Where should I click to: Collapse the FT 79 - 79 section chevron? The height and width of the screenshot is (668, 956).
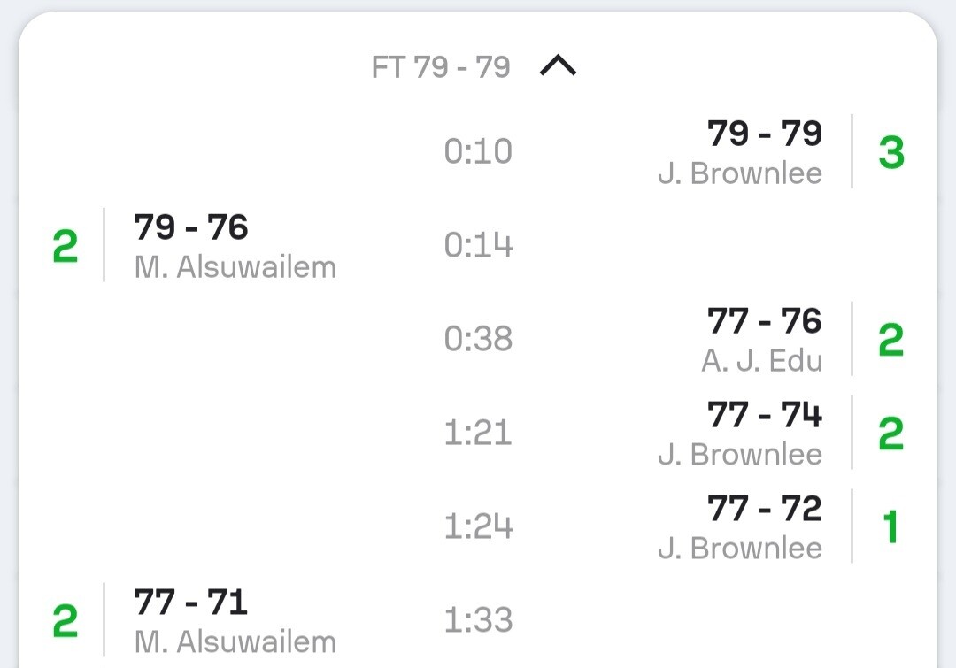pos(558,65)
